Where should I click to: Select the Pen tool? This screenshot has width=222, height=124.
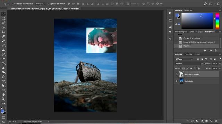[x=3, y=77]
